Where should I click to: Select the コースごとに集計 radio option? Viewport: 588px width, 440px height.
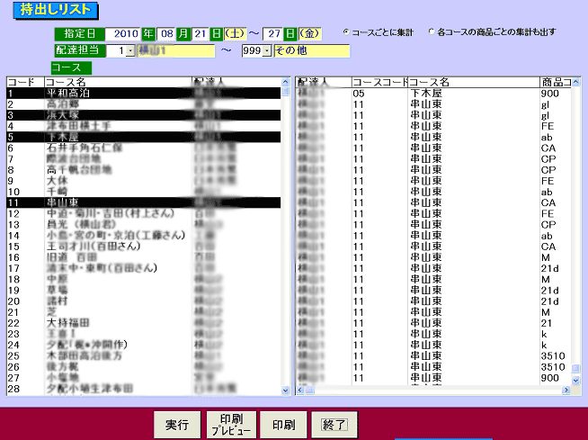tap(347, 31)
